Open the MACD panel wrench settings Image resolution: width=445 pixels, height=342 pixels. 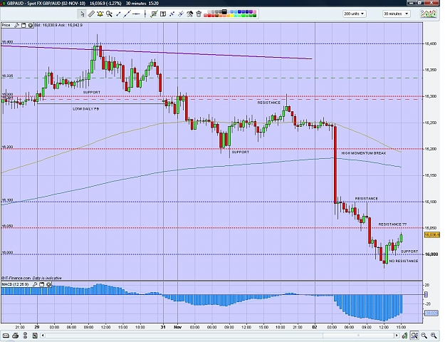pyautogui.click(x=35, y=284)
